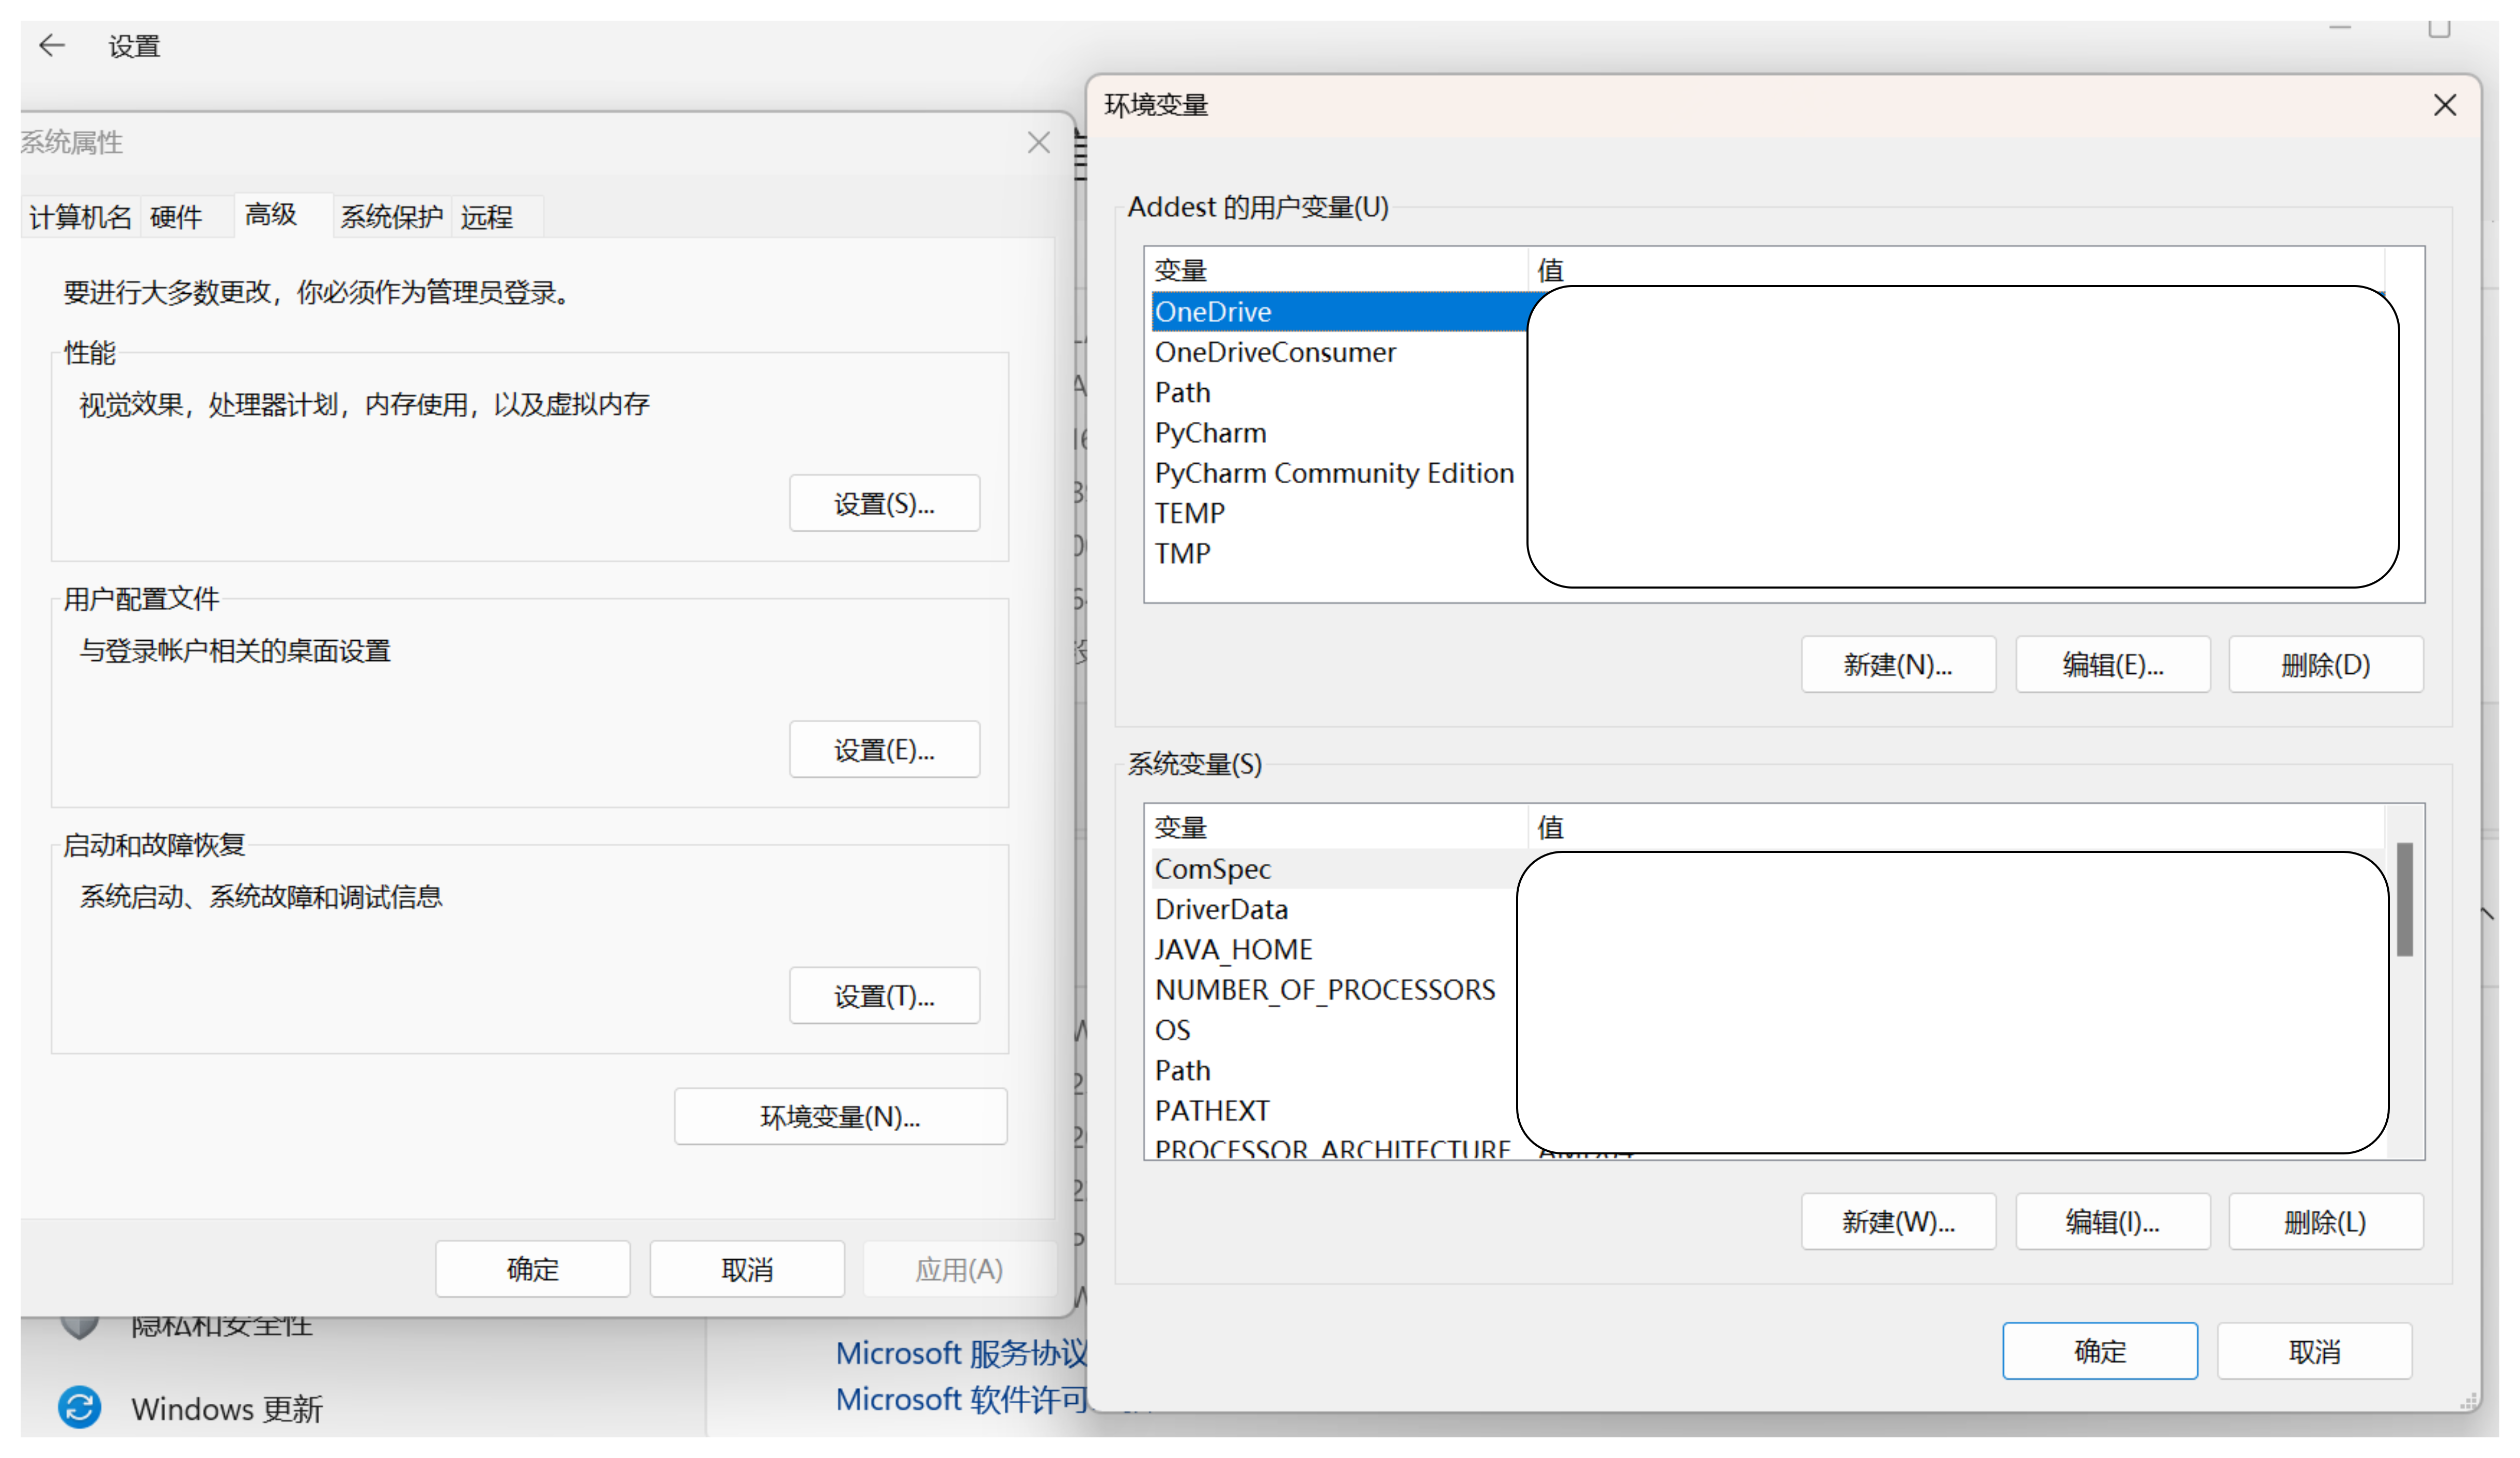The image size is (2520, 1458).
Task: Create new system variable with 新建(W)...
Action: tap(1898, 1221)
